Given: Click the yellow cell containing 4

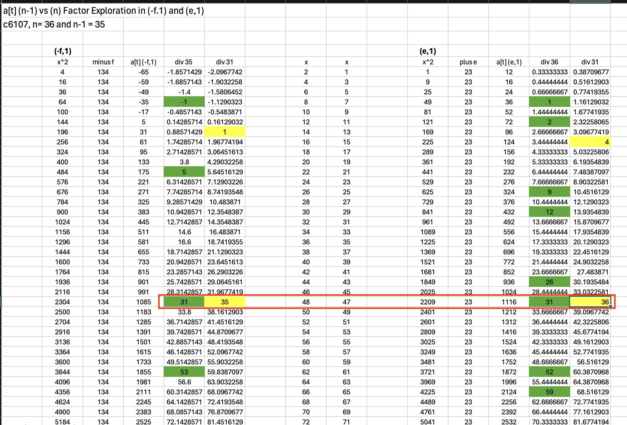Looking at the screenshot, I should coord(590,142).
